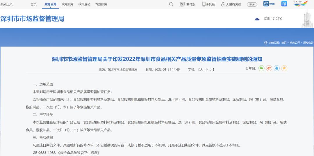This screenshot has height=156, width=314.
Task: Share article via QQ icon
Action: coord(276,68)
